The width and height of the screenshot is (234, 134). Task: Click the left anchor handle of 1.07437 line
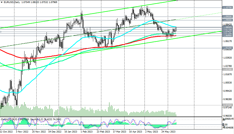tap(1, 32)
